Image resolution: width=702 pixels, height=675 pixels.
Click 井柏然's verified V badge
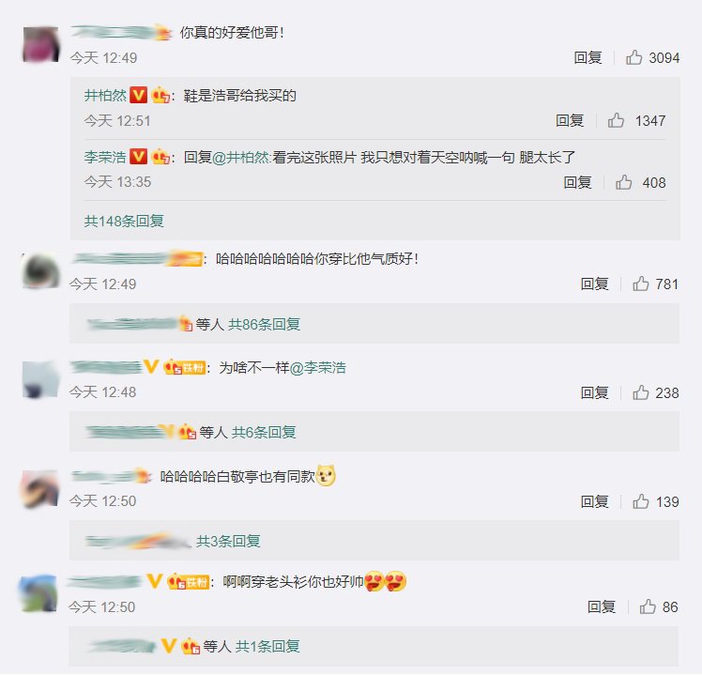pyautogui.click(x=138, y=95)
